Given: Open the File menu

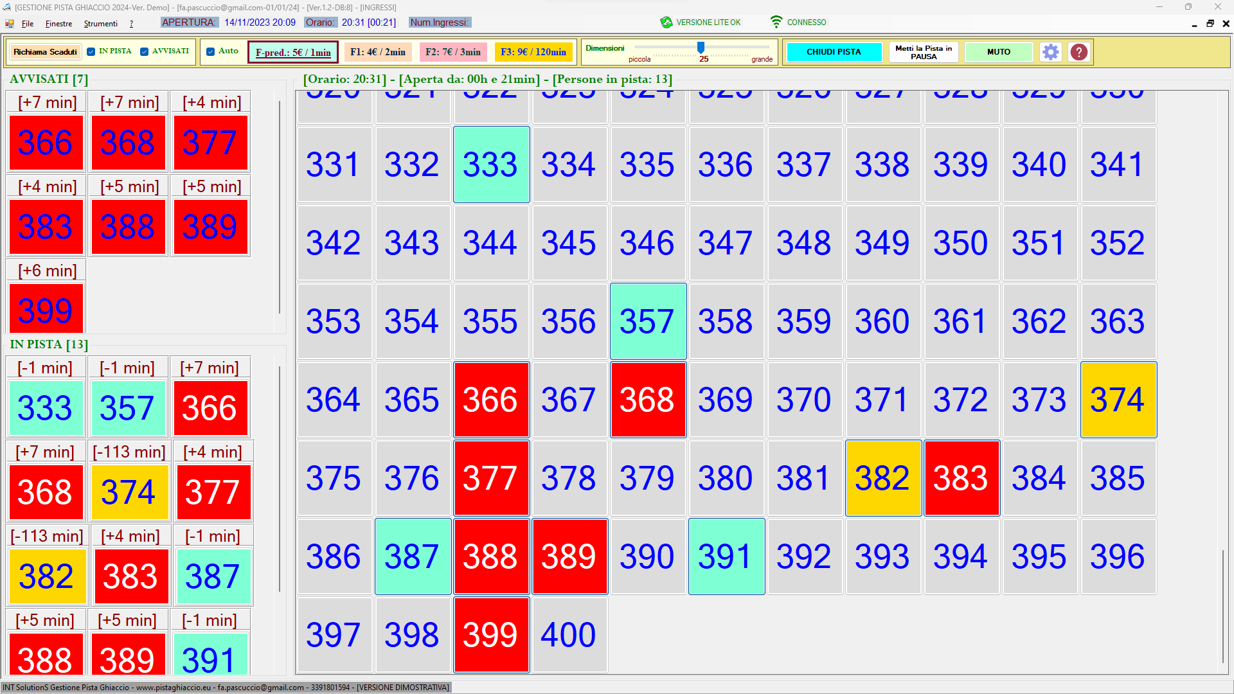Looking at the screenshot, I should coord(28,24).
